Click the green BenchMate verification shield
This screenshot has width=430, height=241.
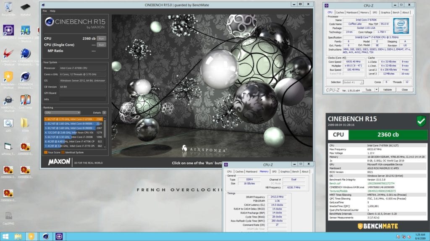pos(421,121)
